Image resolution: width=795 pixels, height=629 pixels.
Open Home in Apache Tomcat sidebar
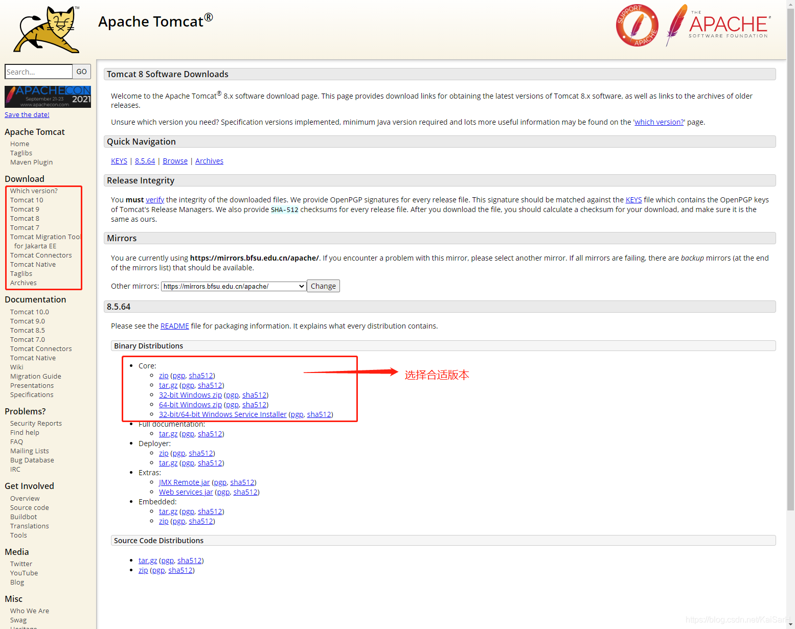[x=19, y=144]
